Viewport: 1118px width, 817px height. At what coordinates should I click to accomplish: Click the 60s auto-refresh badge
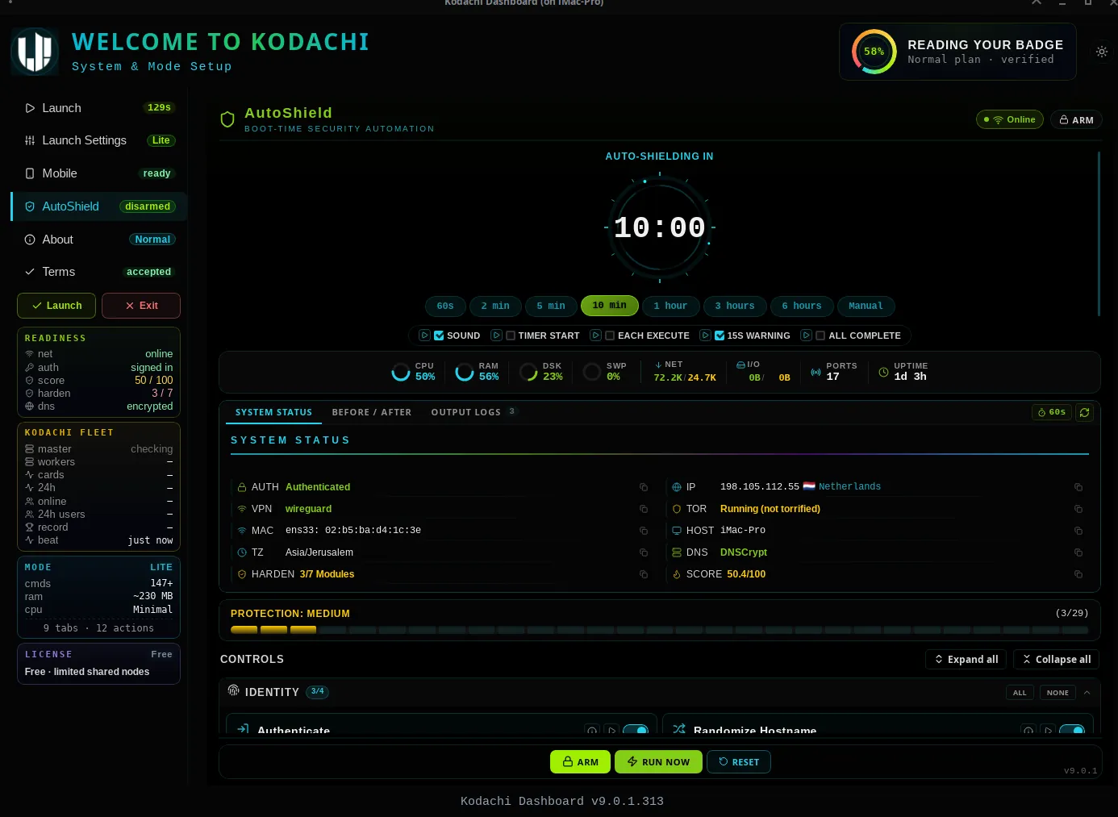[1052, 412]
